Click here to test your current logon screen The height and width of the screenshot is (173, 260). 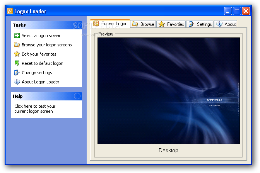[35, 109]
